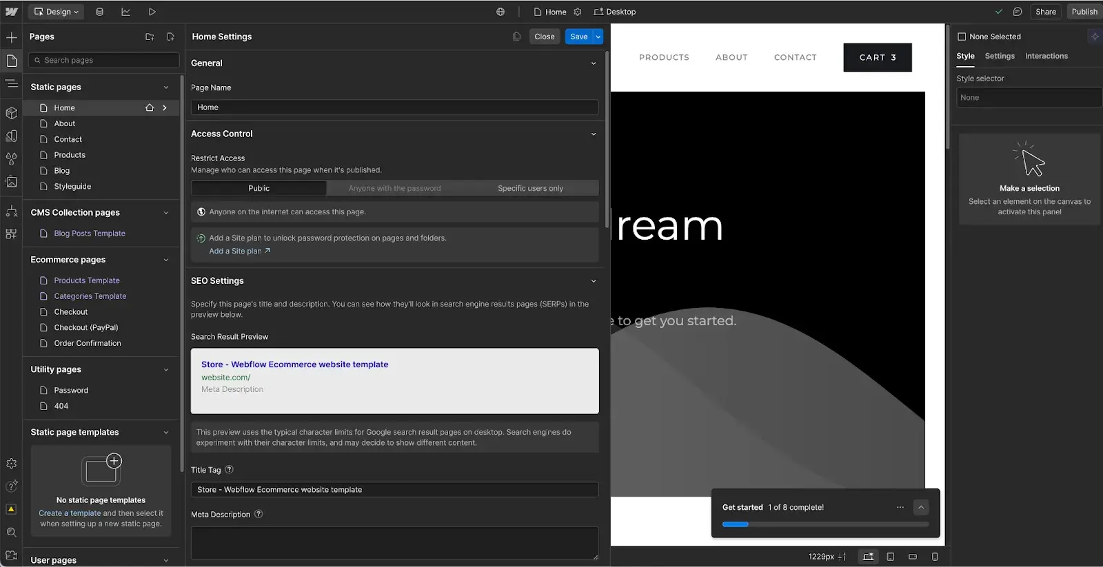This screenshot has width=1103, height=567.
Task: Open the Design mode dropdown
Action: click(x=57, y=12)
